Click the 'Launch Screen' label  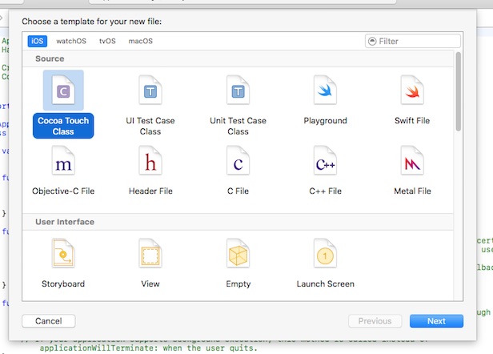[x=326, y=284]
